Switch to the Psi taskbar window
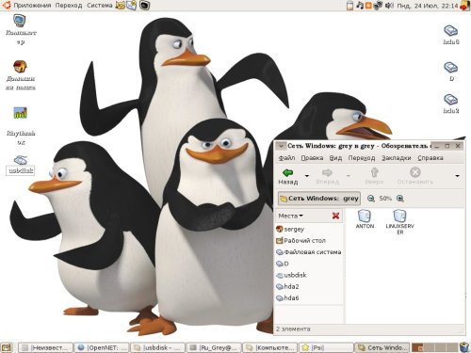This screenshot has height=353, width=471. coord(326,347)
